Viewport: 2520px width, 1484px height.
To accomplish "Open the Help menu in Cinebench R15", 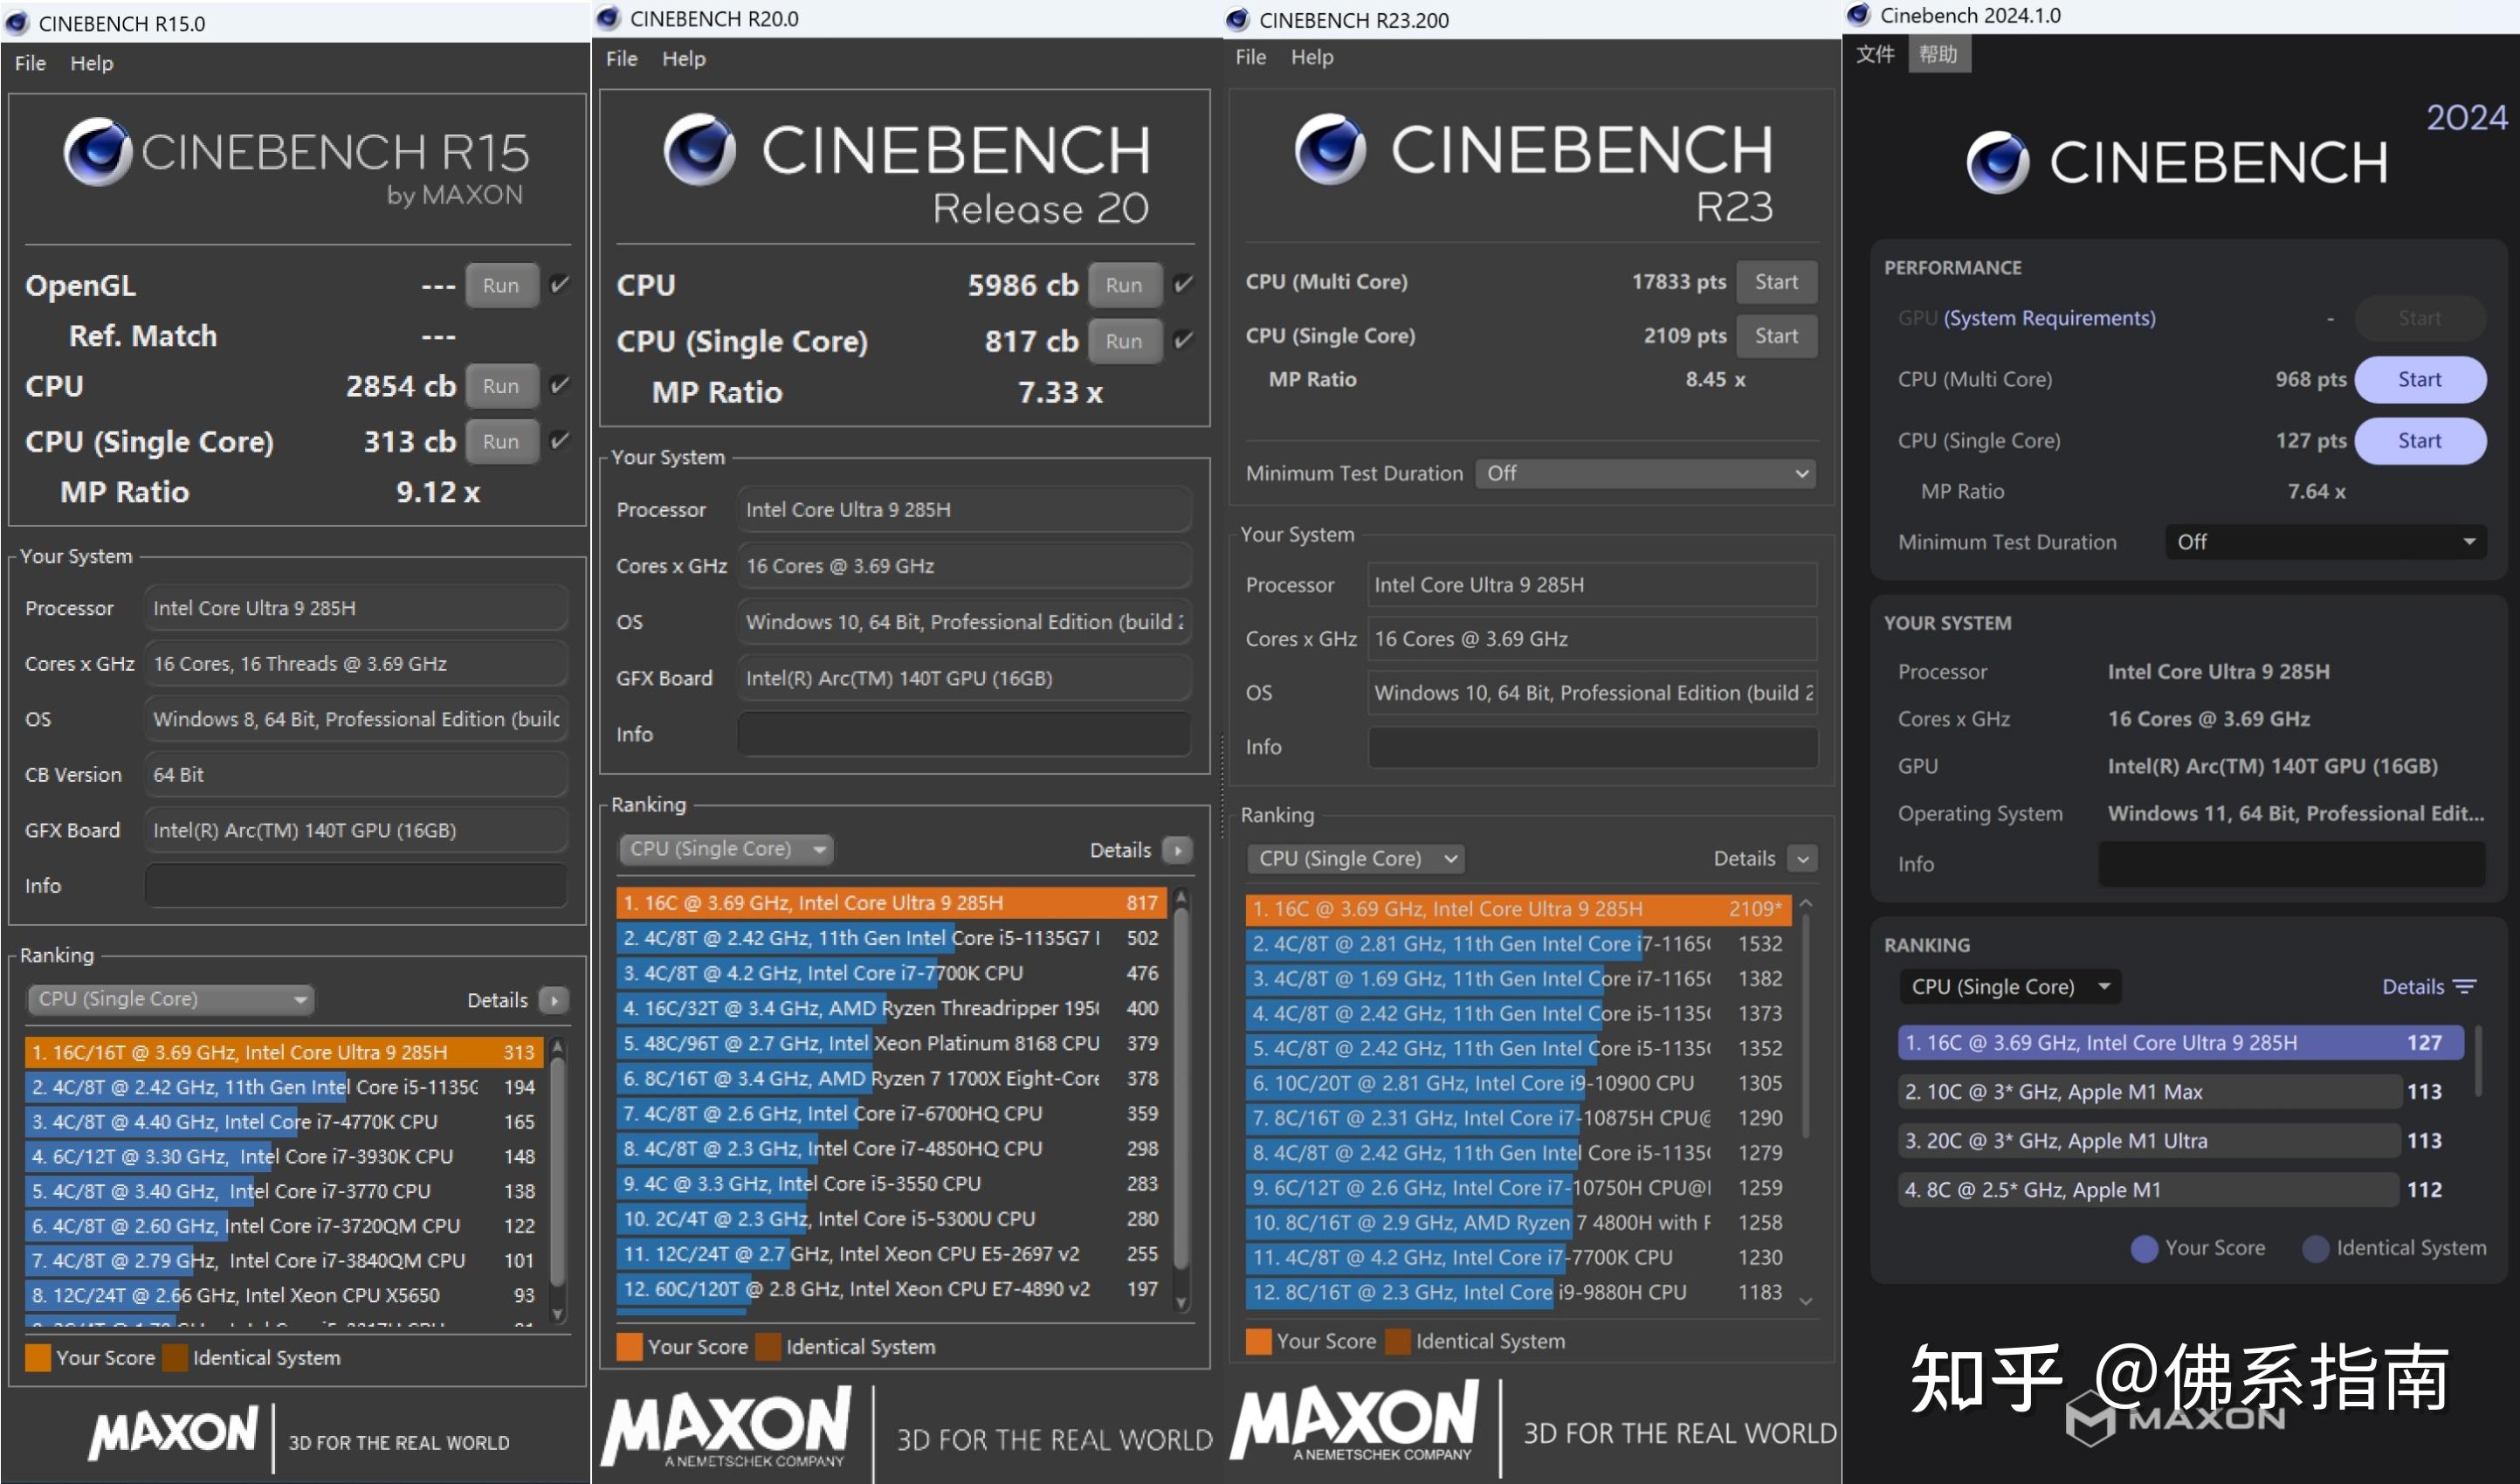I will (92, 63).
